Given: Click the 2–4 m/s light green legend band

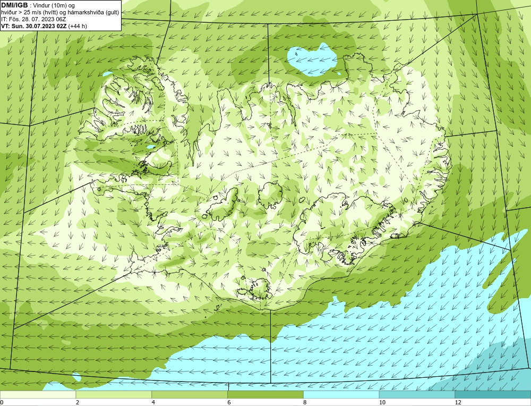Looking at the screenshot, I should tap(114, 394).
